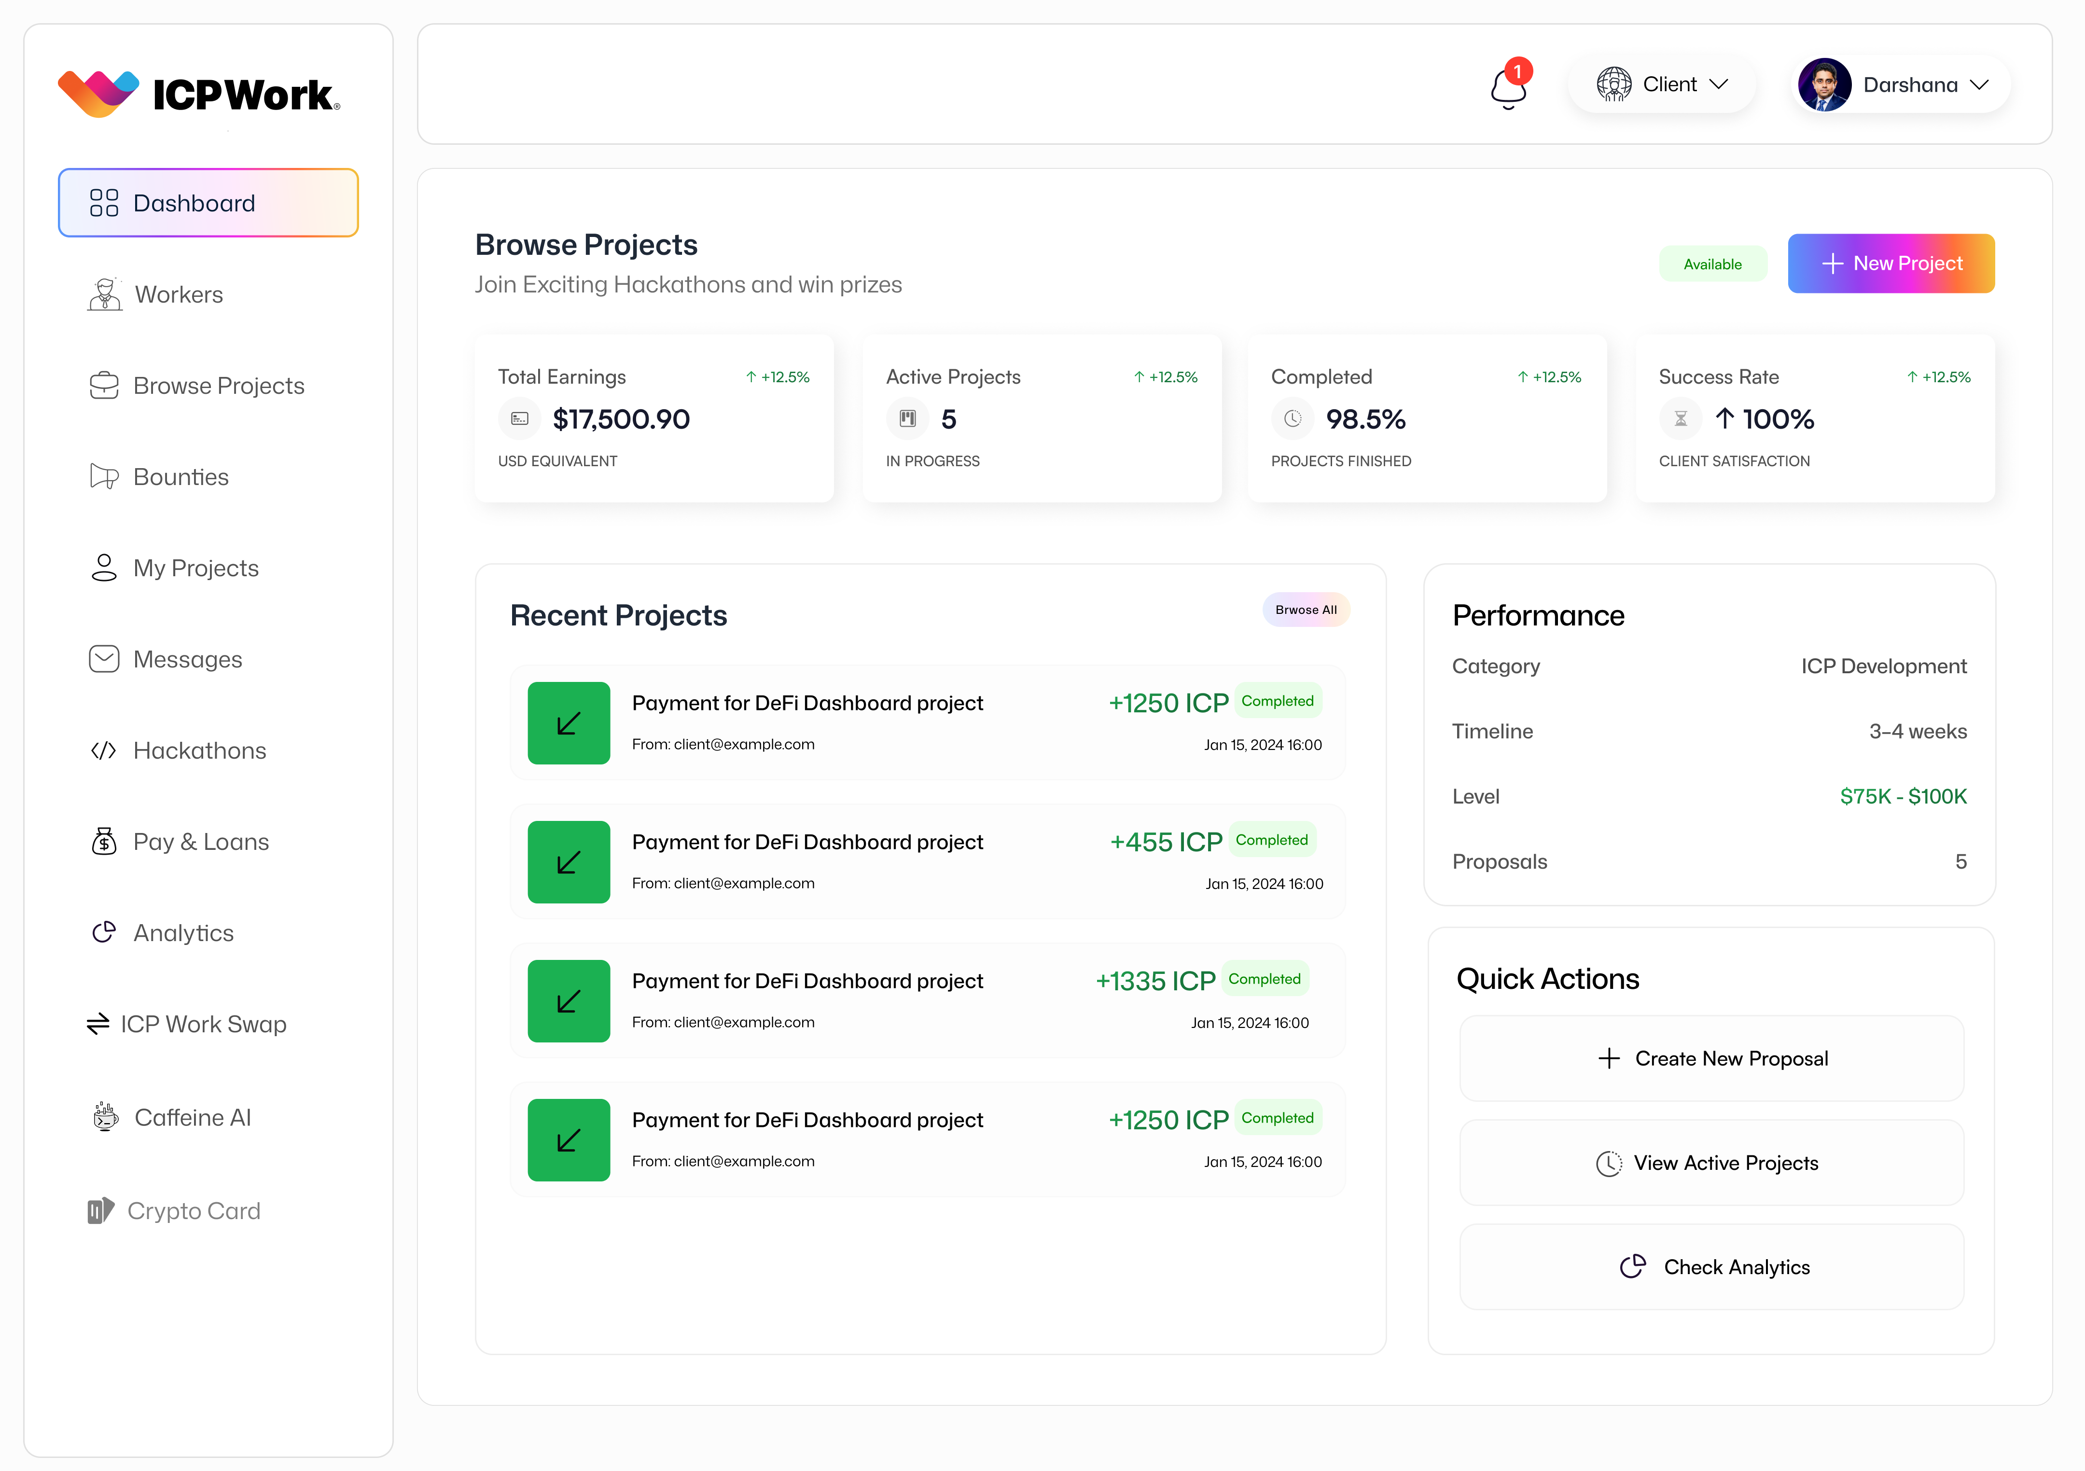The height and width of the screenshot is (1471, 2085).
Task: Click the ICPWork logo
Action: point(199,94)
